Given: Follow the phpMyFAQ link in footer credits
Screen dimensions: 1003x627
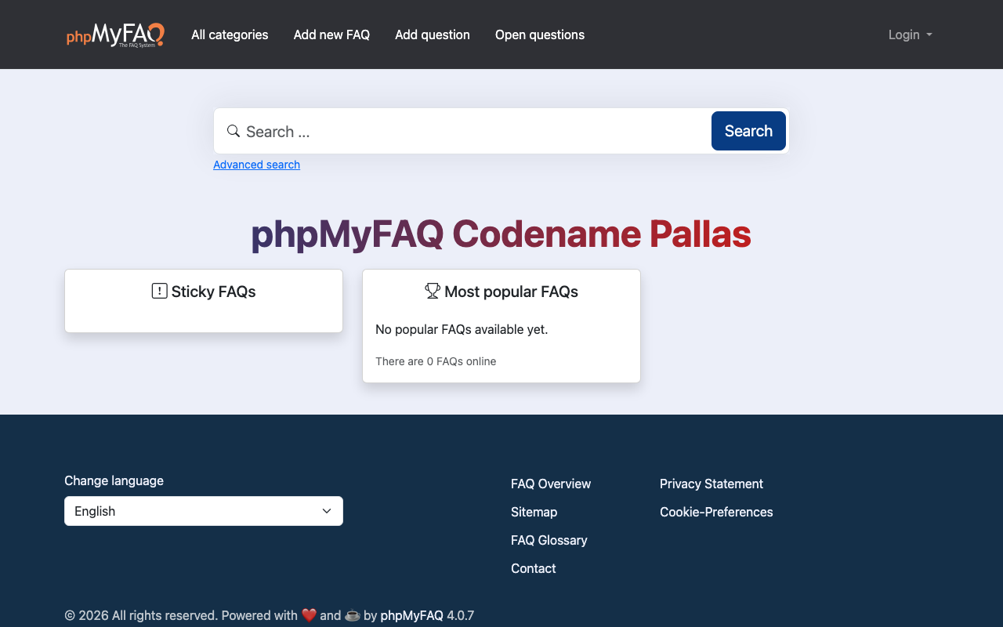Looking at the screenshot, I should [412, 615].
